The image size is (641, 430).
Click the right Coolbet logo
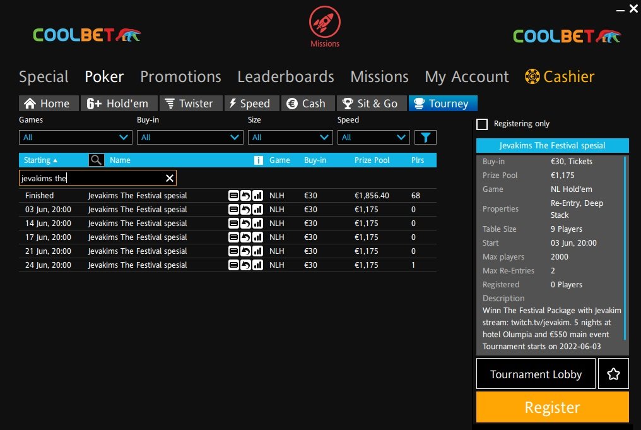pyautogui.click(x=567, y=36)
